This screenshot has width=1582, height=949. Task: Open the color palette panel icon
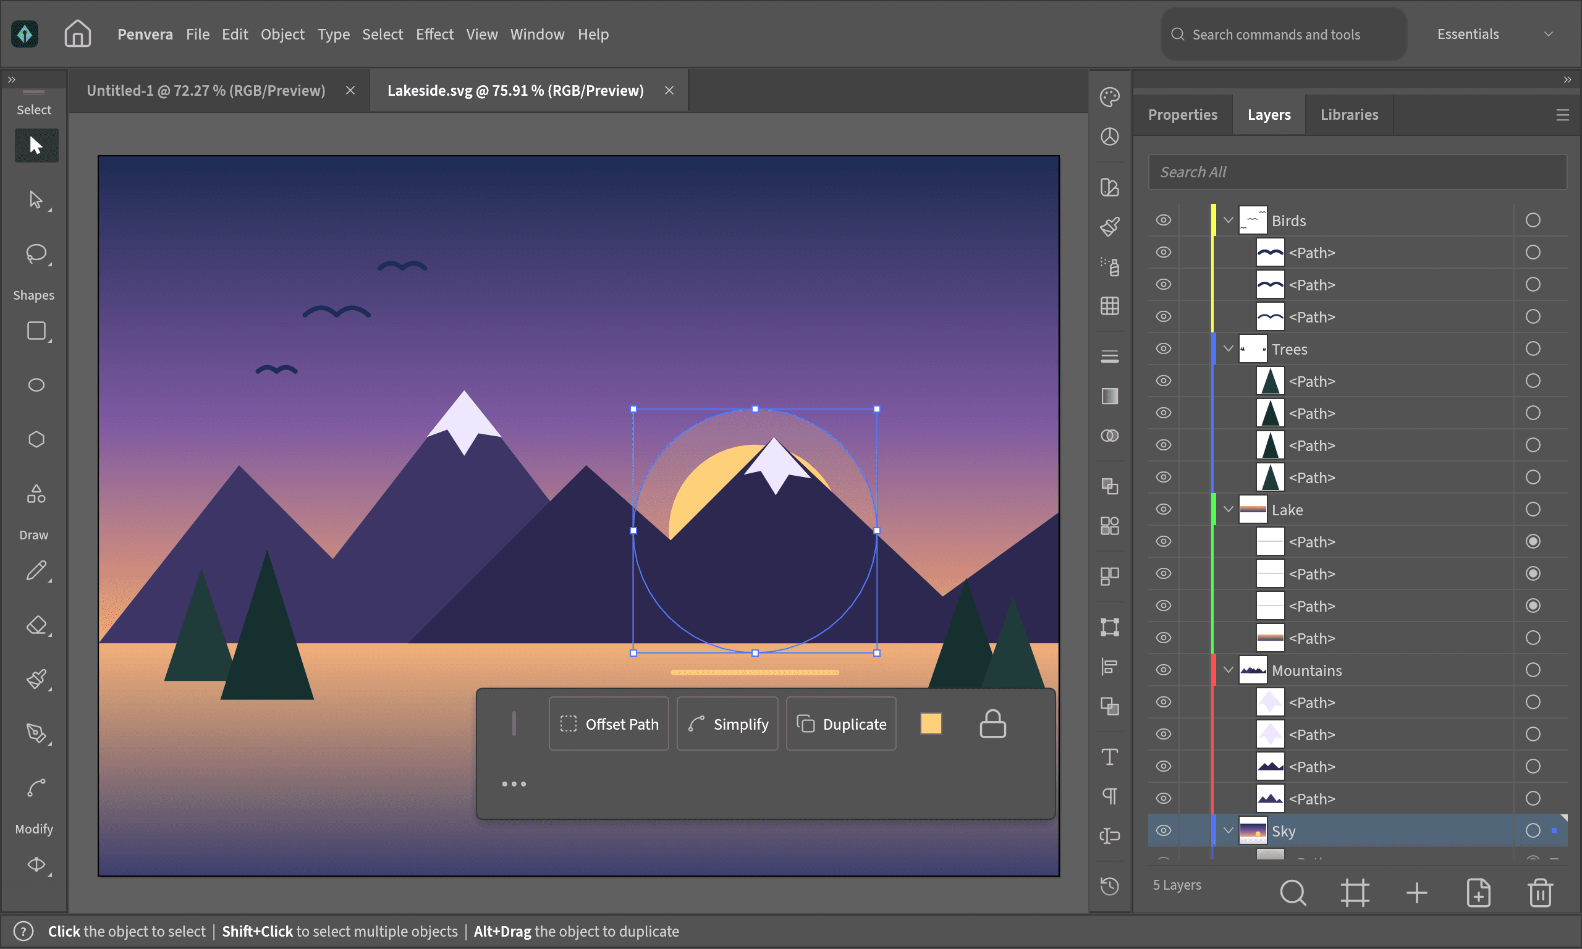click(x=1109, y=96)
